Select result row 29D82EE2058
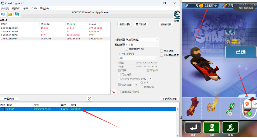The width and height of the screenshot is (257, 138). point(55,39)
